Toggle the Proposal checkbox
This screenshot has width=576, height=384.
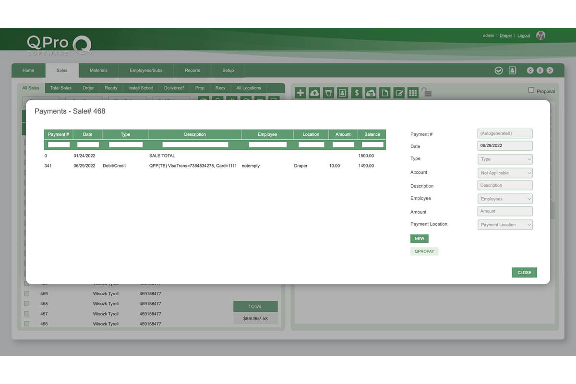(x=531, y=90)
